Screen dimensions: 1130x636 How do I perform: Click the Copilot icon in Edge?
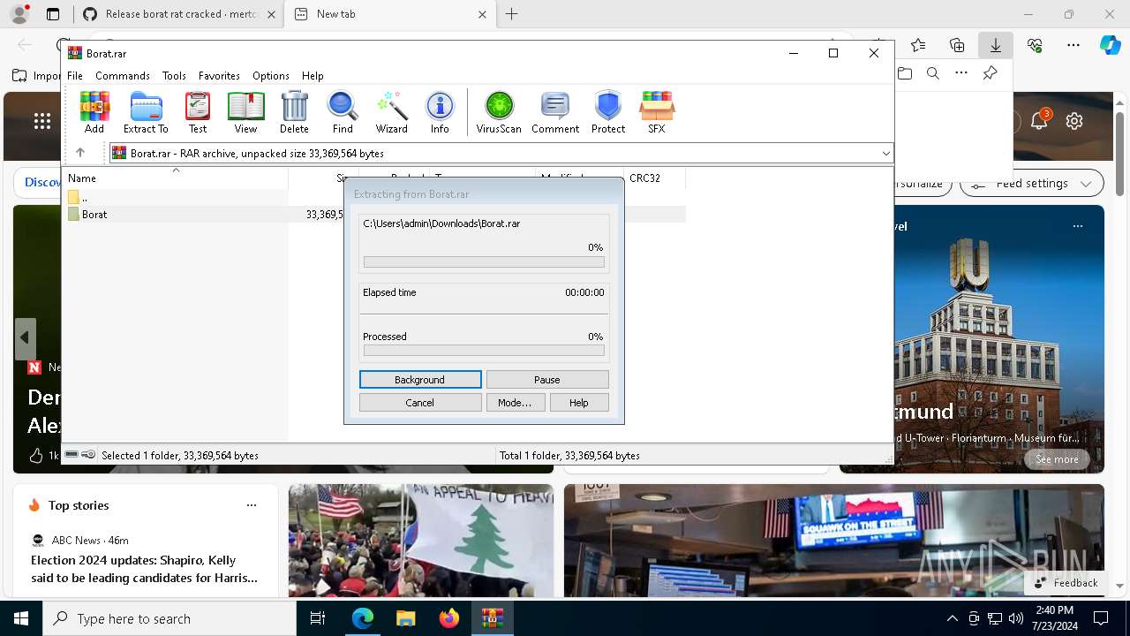click(1110, 45)
